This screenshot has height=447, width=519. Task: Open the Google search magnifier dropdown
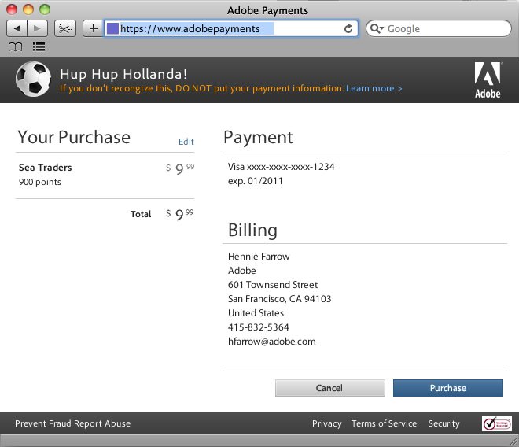[377, 28]
